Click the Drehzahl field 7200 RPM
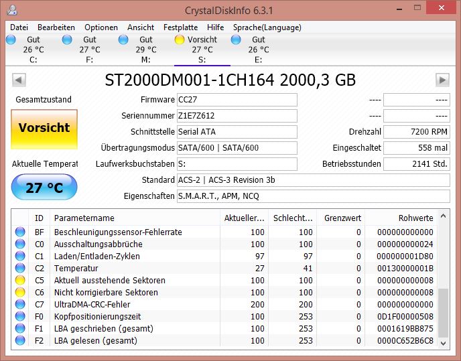The image size is (461, 361). tap(417, 132)
